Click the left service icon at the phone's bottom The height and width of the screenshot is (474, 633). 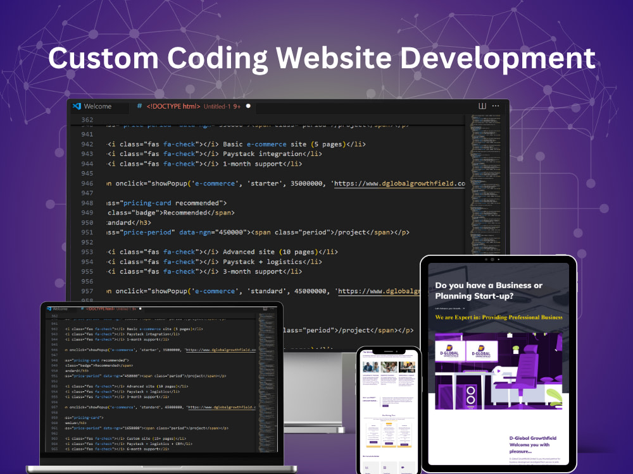[x=367, y=468]
